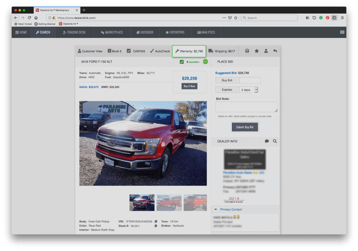Focus the browser Search box
This screenshot has height=251, width=358.
tap(269, 18)
